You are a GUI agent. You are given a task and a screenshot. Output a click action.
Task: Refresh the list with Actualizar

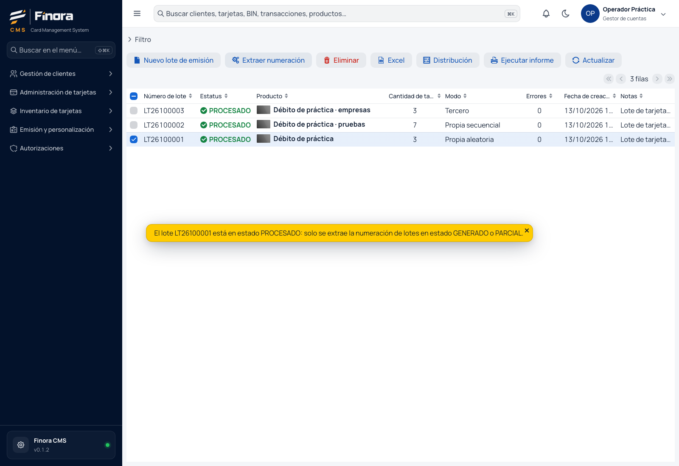pyautogui.click(x=593, y=60)
